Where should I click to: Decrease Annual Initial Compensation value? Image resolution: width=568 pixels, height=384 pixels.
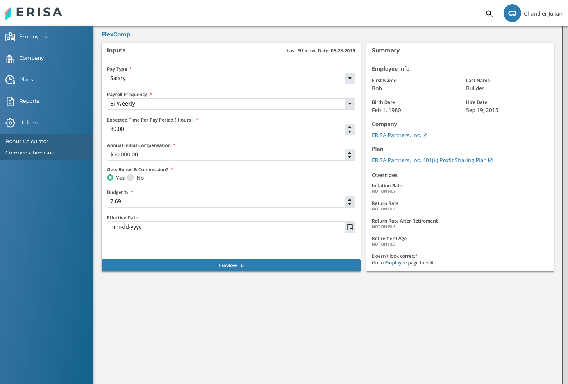click(350, 157)
